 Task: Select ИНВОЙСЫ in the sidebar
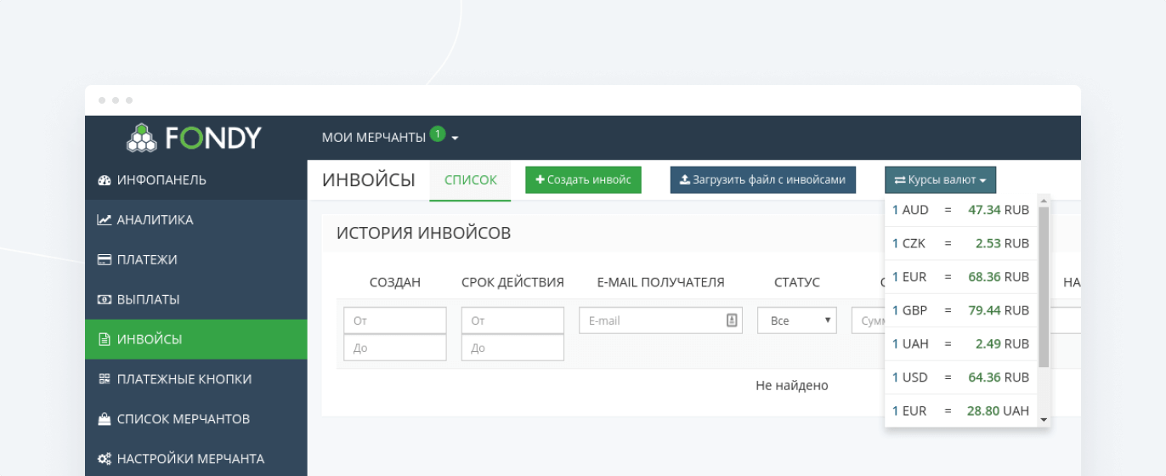pyautogui.click(x=196, y=340)
